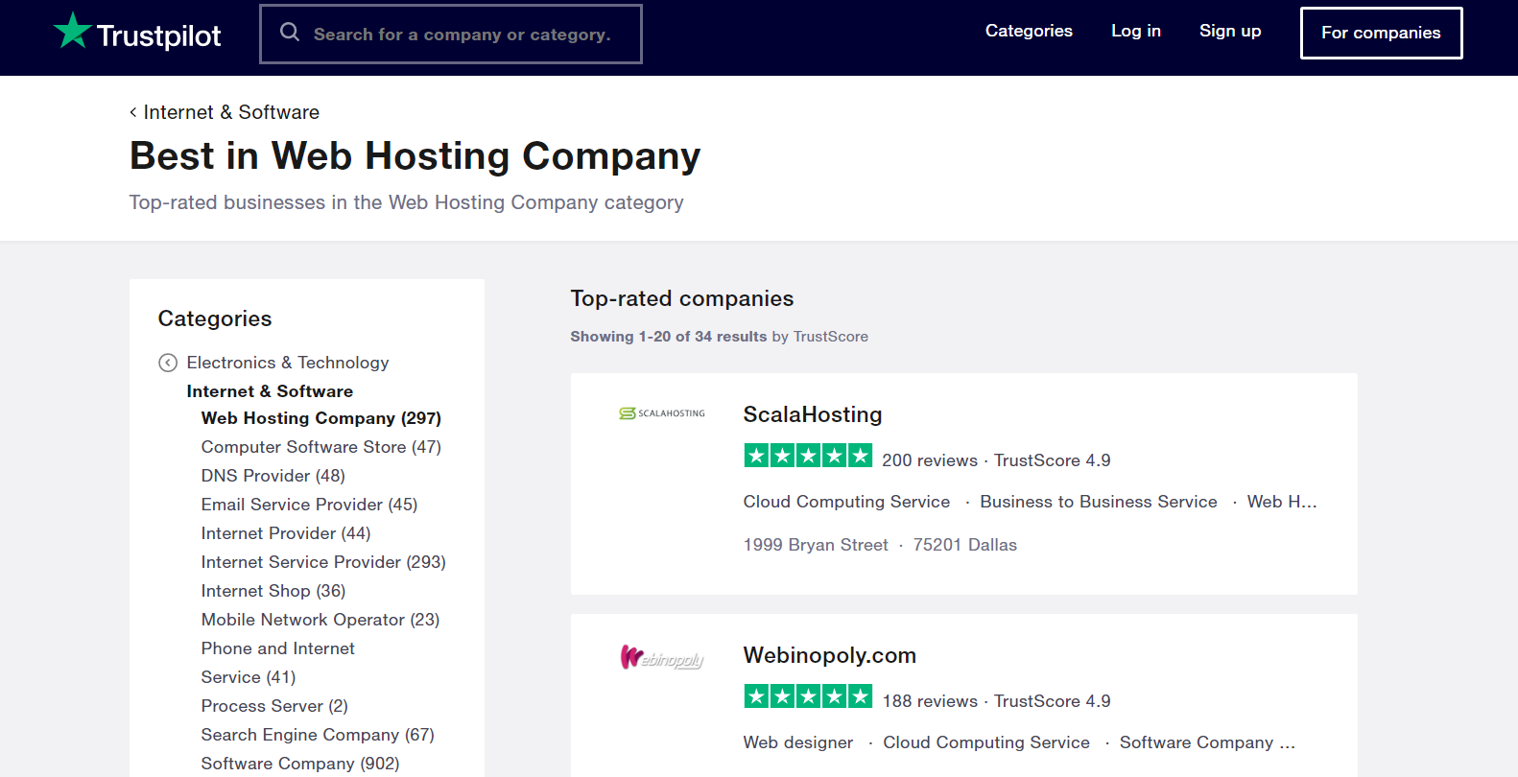1518x777 pixels.
Task: Select Phone and Internet Service (41) category
Action: pyautogui.click(x=278, y=663)
